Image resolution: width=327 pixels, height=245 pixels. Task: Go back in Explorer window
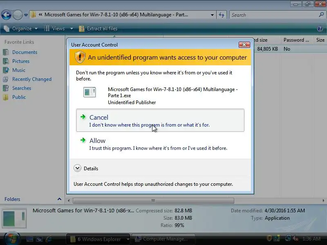[6, 15]
